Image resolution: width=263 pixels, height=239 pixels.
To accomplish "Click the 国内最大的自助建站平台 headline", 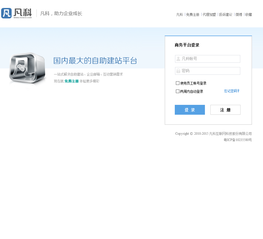I will tap(95, 61).
